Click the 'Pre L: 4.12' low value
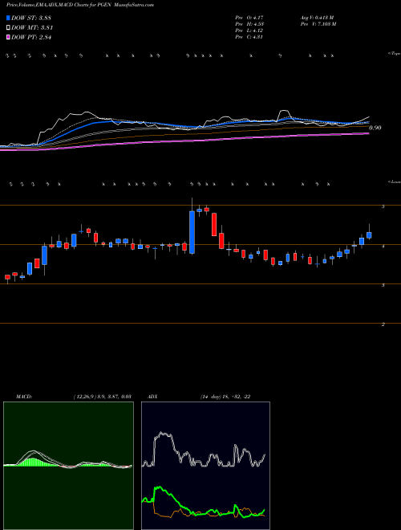Image resolution: width=401 pixels, height=530 pixels. coord(249,31)
